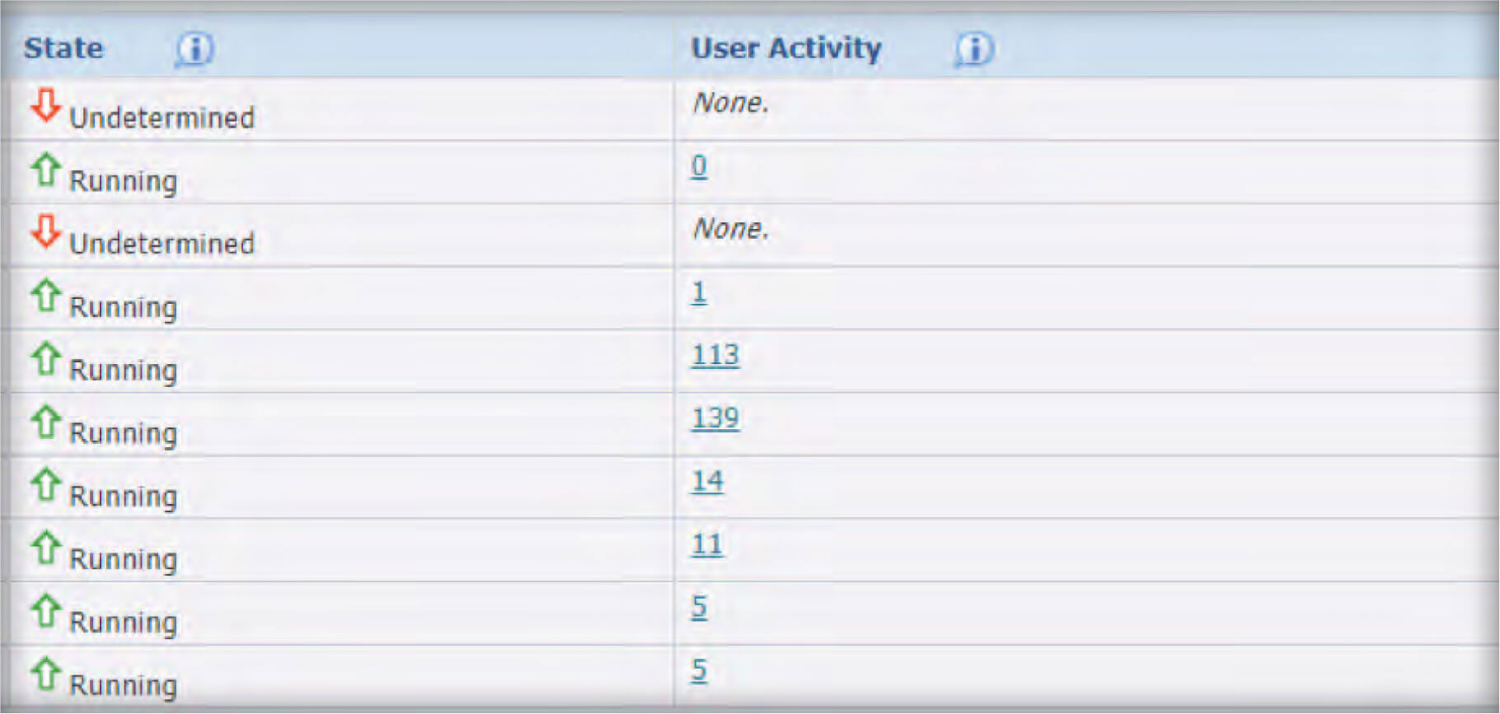Open the 14 user activity link

pos(707,481)
